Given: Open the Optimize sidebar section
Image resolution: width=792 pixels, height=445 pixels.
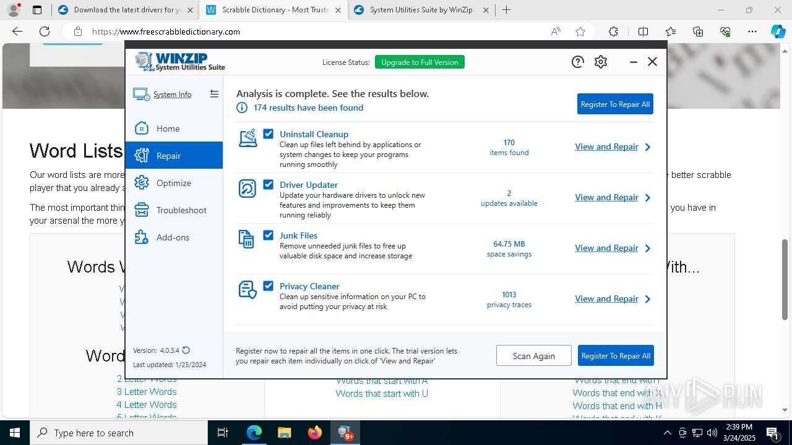Looking at the screenshot, I should [174, 183].
